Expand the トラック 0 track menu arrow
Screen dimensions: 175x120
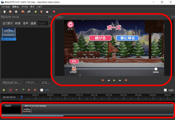(x=3, y=106)
